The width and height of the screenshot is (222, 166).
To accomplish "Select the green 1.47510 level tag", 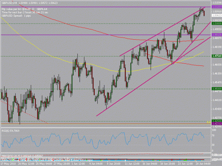I will [x=217, y=56].
